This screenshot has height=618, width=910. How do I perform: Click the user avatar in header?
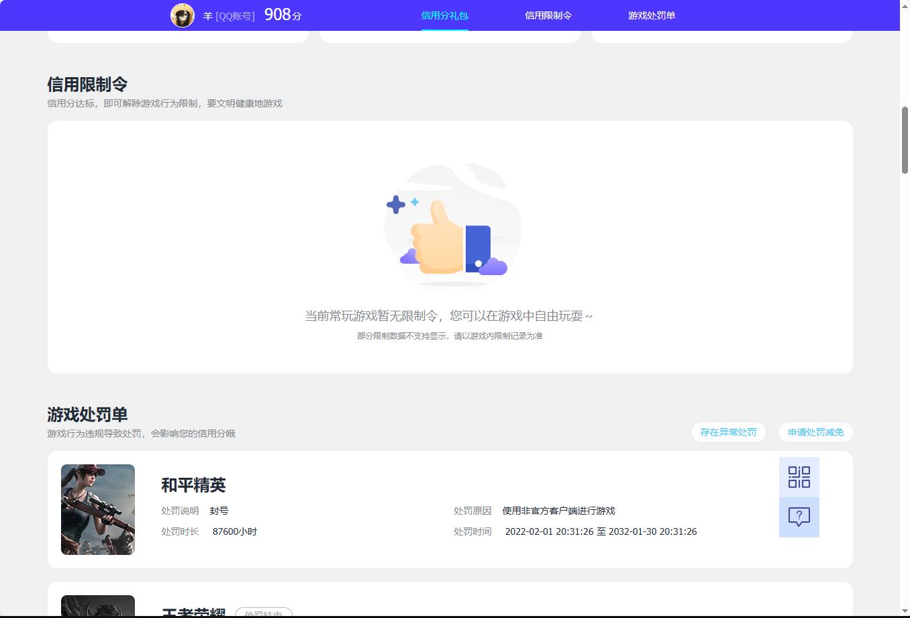pyautogui.click(x=183, y=15)
